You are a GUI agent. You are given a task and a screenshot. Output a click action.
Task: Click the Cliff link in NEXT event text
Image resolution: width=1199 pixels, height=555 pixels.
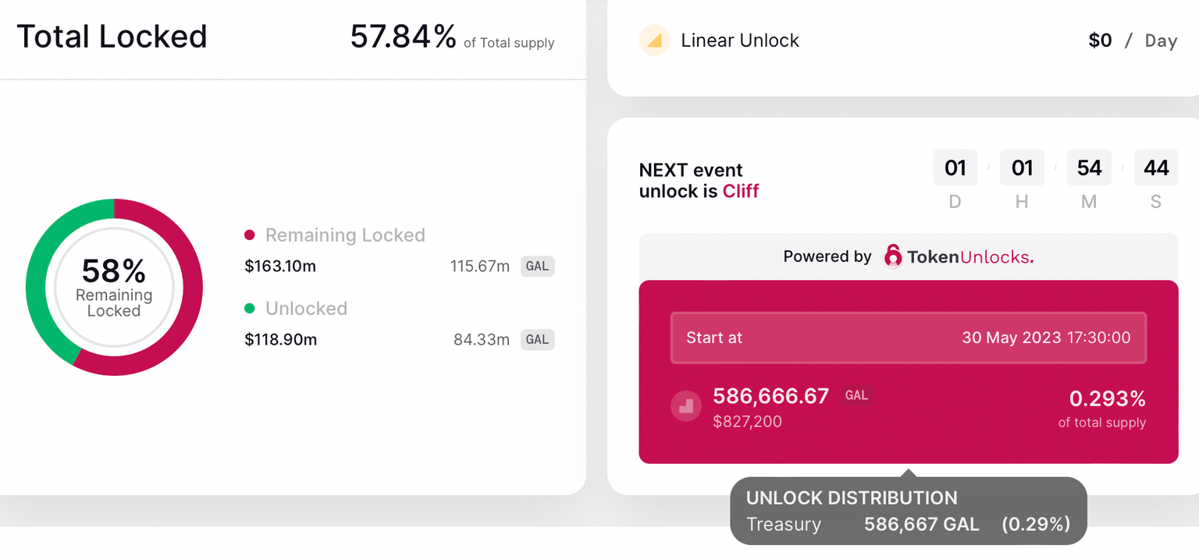[x=740, y=191]
